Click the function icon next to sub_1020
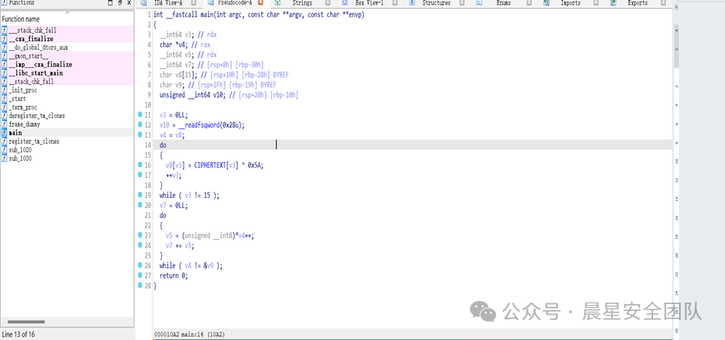725x340 pixels. 4,149
